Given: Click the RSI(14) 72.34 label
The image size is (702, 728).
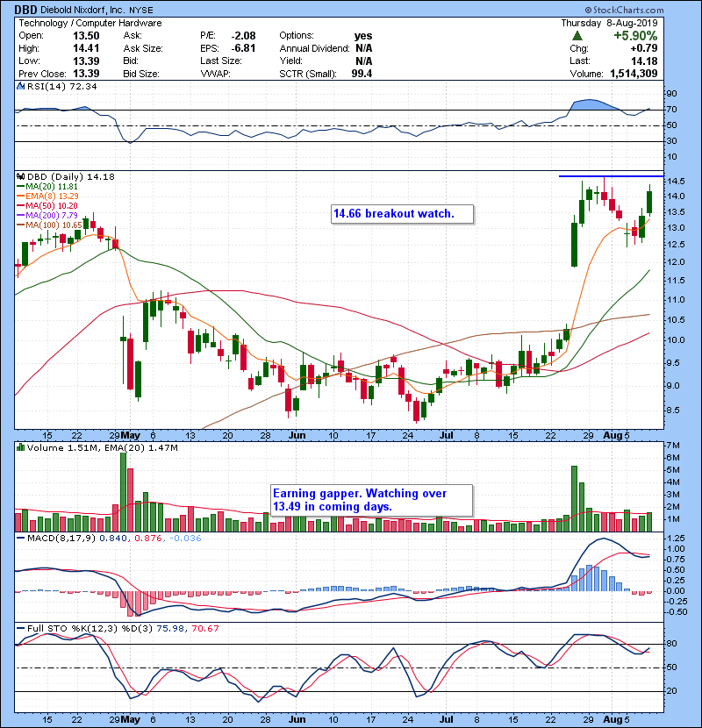Looking at the screenshot, I should pyautogui.click(x=61, y=86).
